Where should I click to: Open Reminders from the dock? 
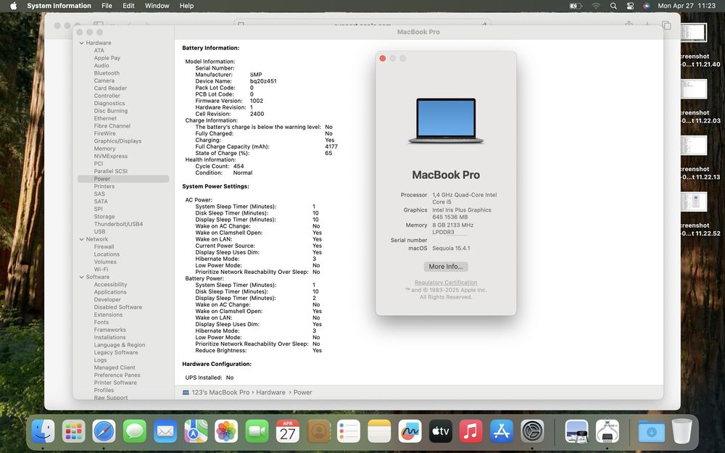(349, 431)
